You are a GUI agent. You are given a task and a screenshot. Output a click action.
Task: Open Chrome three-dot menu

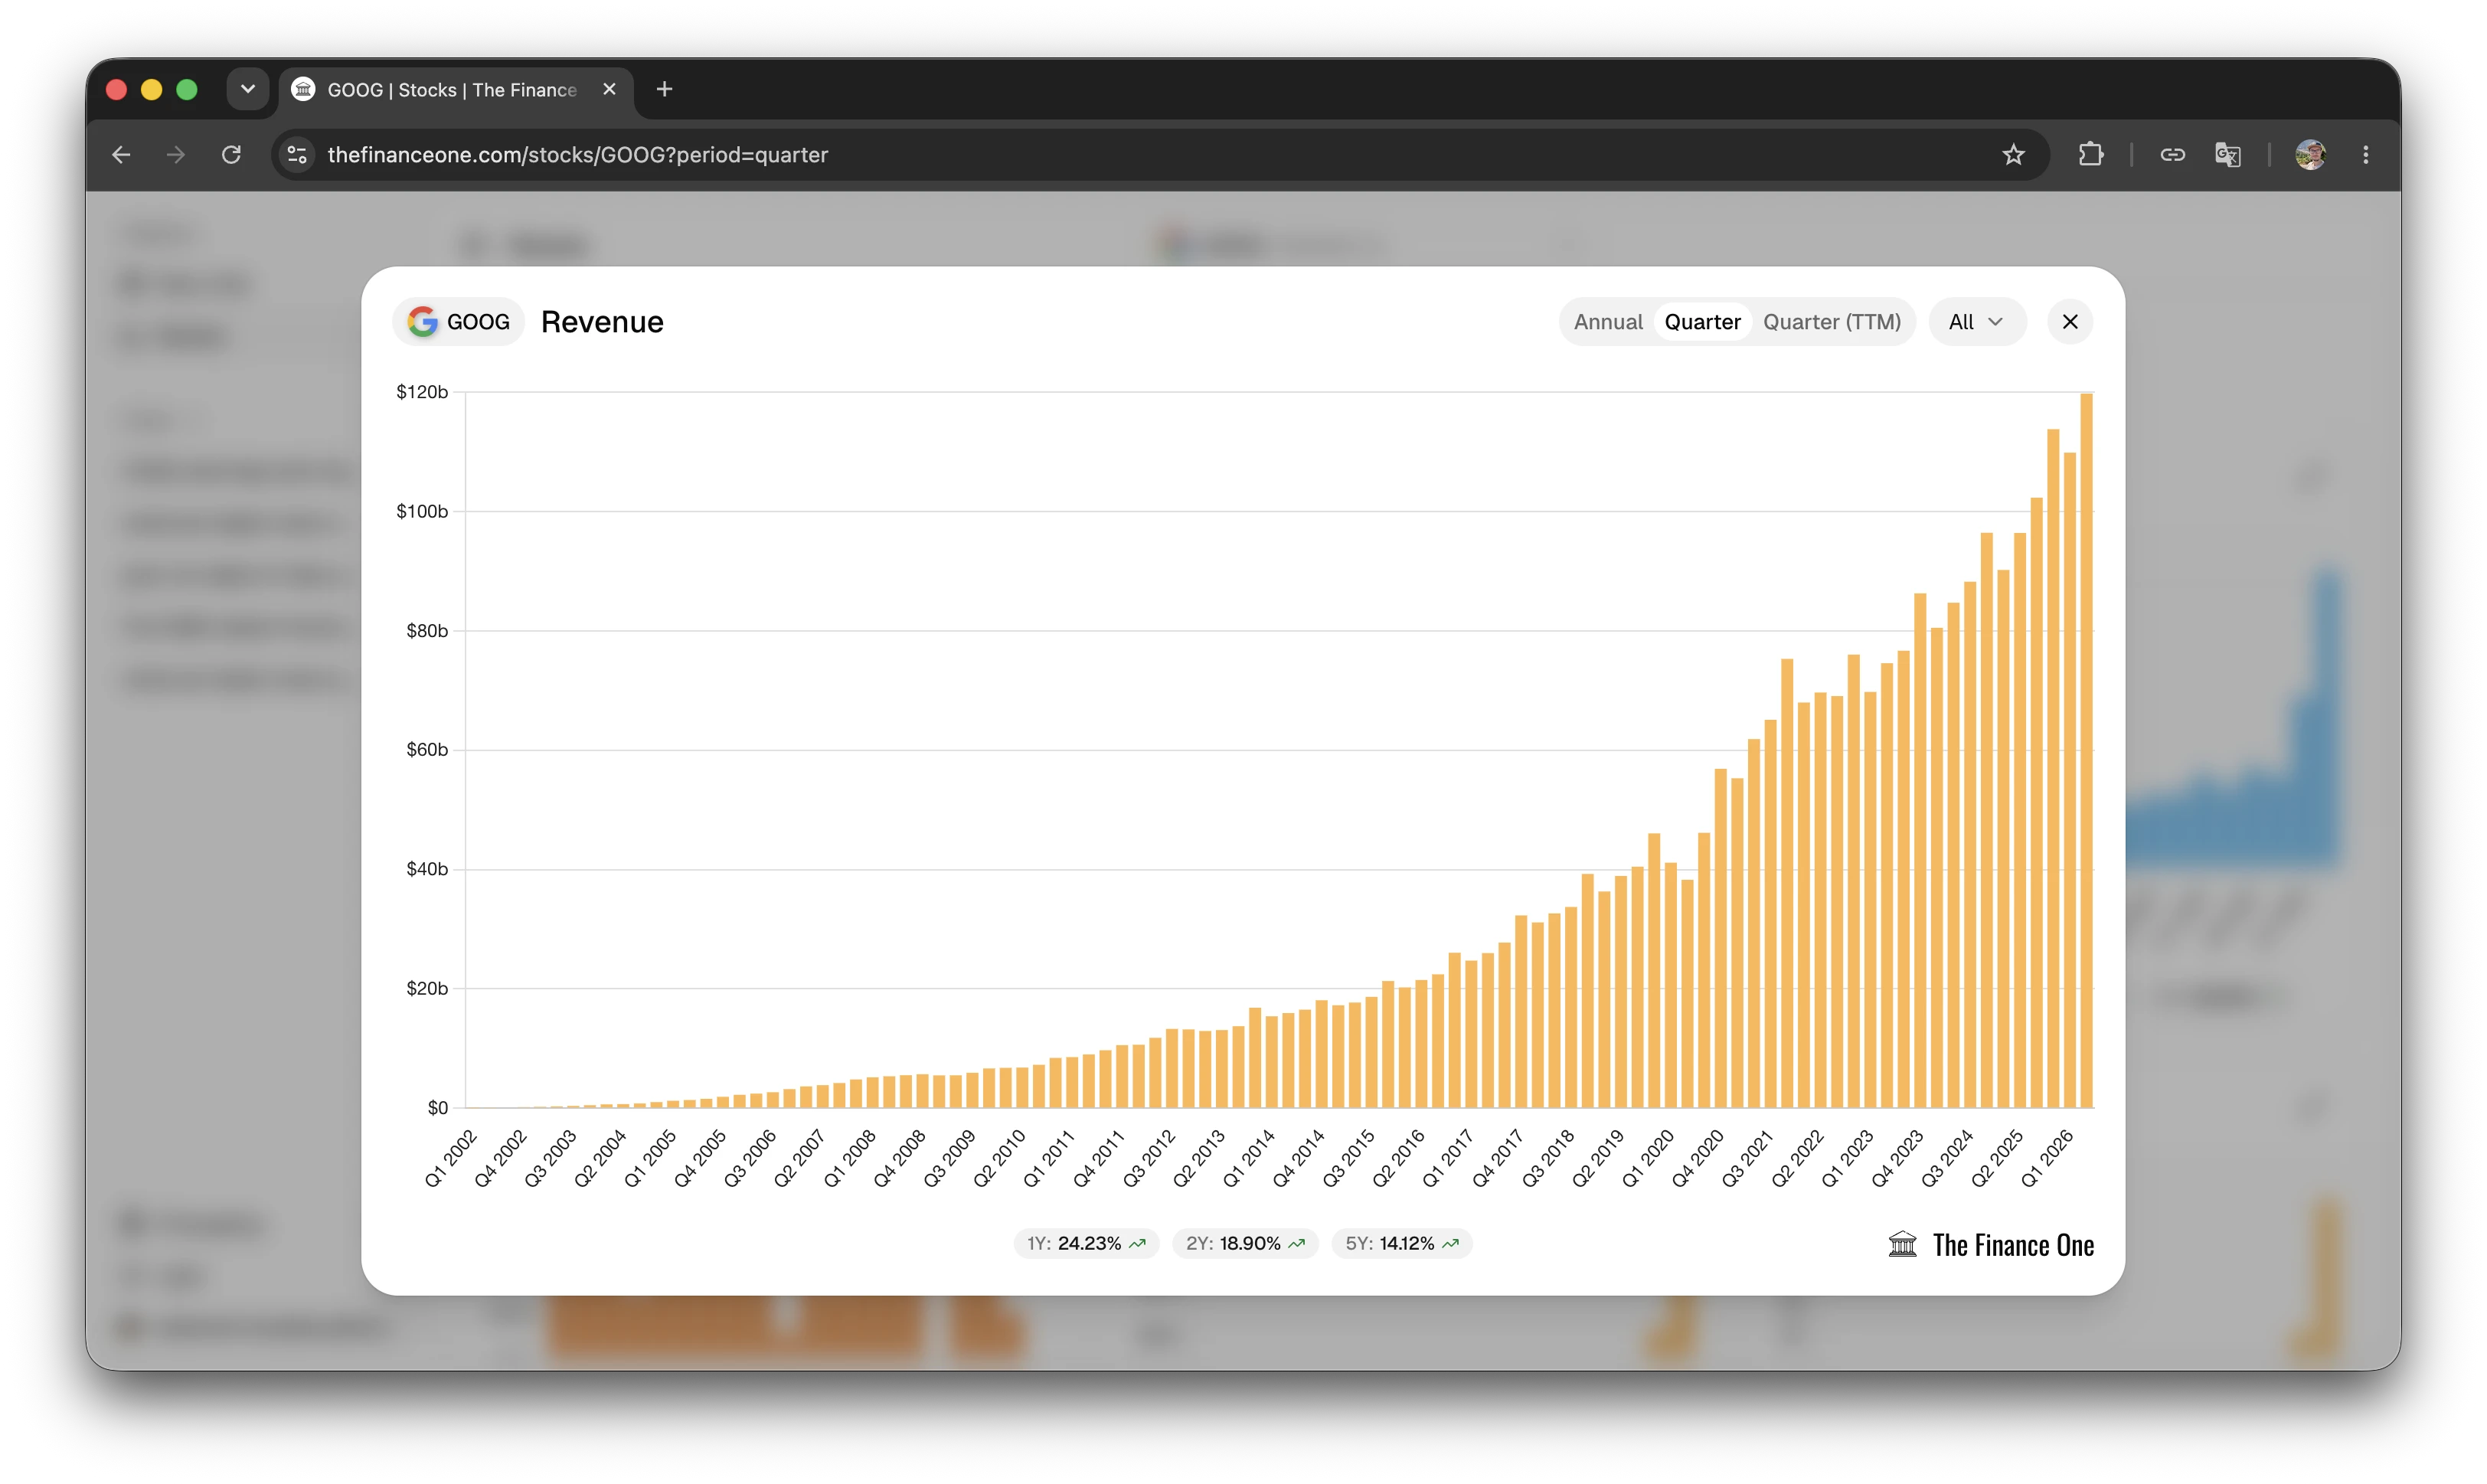click(x=2365, y=155)
